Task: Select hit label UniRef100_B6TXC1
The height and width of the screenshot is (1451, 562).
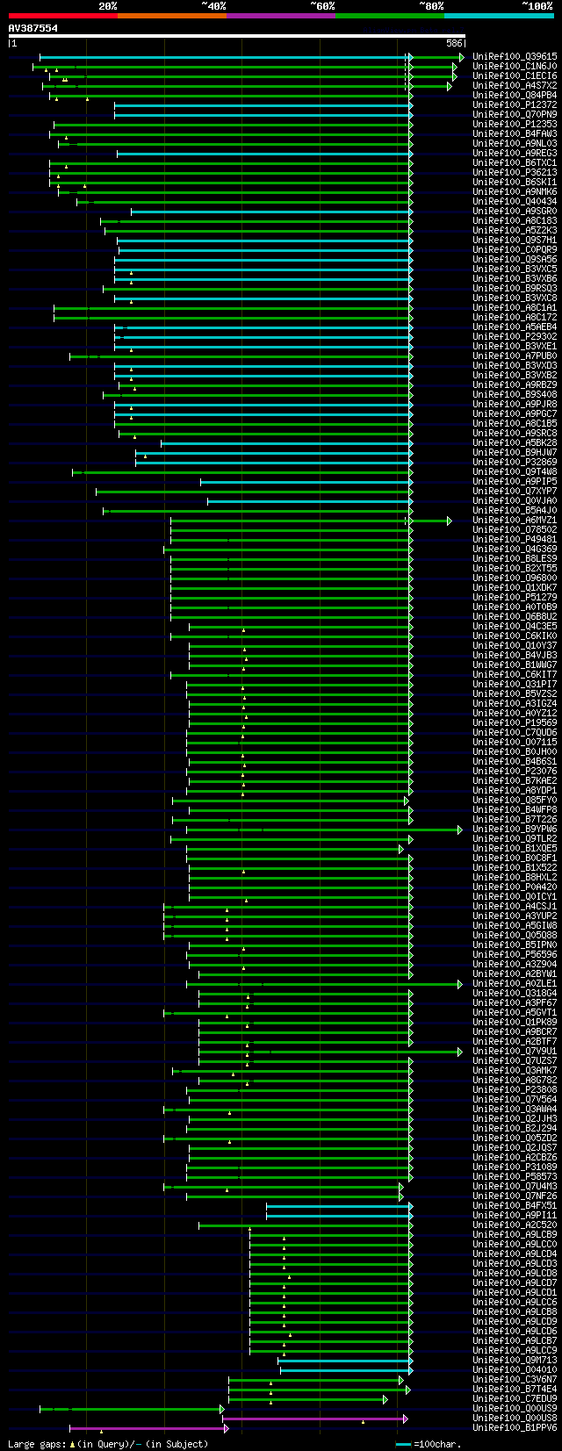Action: pos(515,162)
